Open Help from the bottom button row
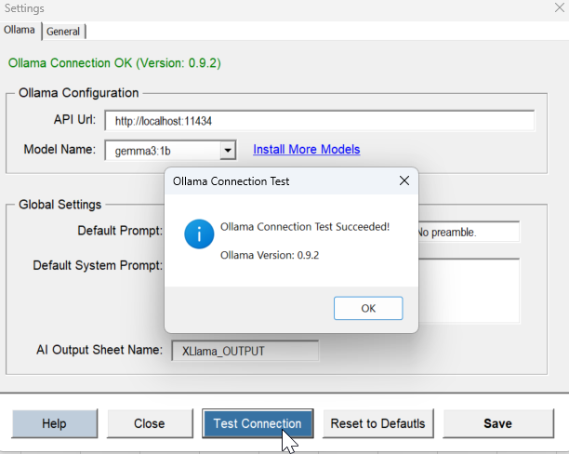 click(x=54, y=423)
